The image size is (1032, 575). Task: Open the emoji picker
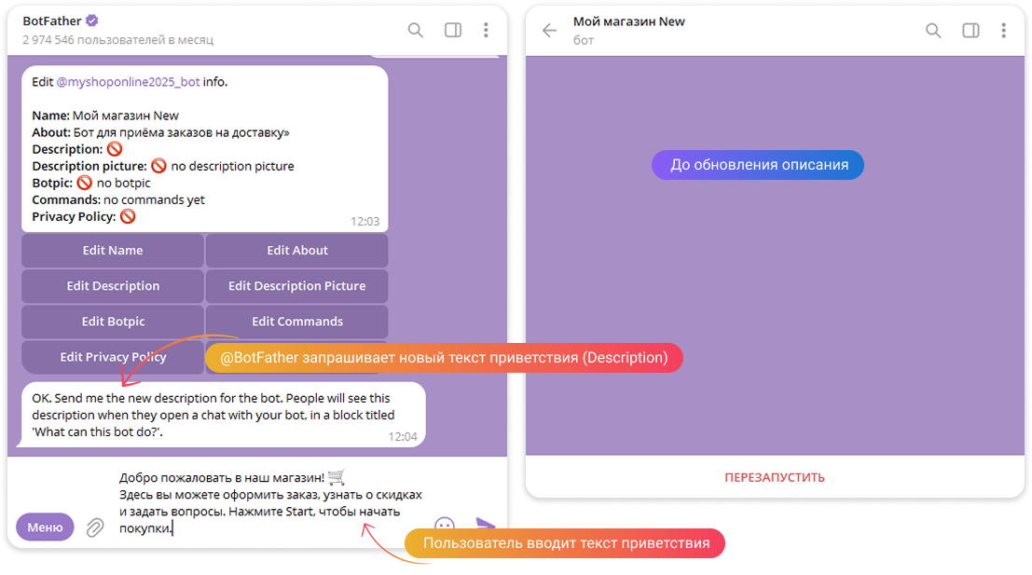[445, 525]
